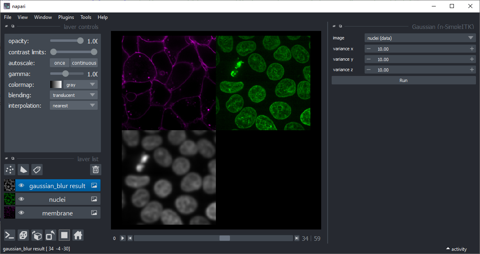Delete the selected layer with trash icon

click(x=95, y=170)
